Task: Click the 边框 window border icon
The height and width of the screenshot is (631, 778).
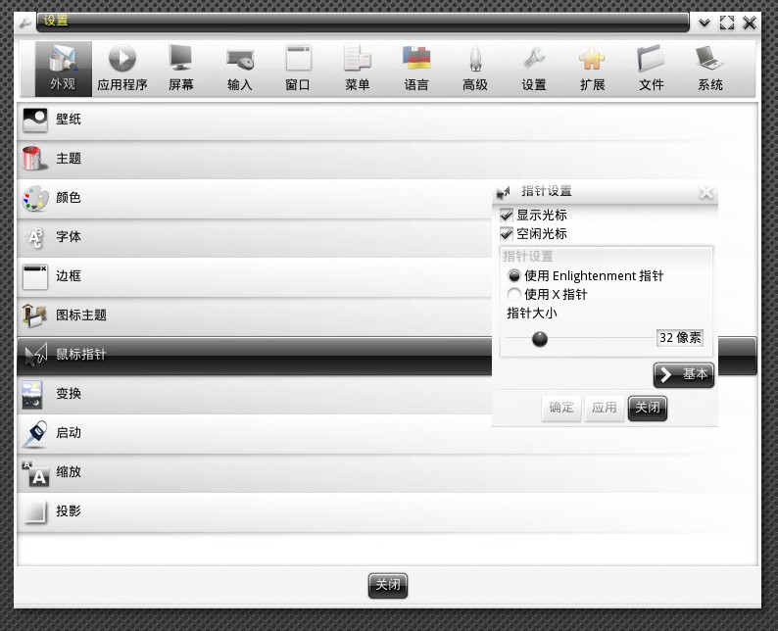Action: [35, 277]
